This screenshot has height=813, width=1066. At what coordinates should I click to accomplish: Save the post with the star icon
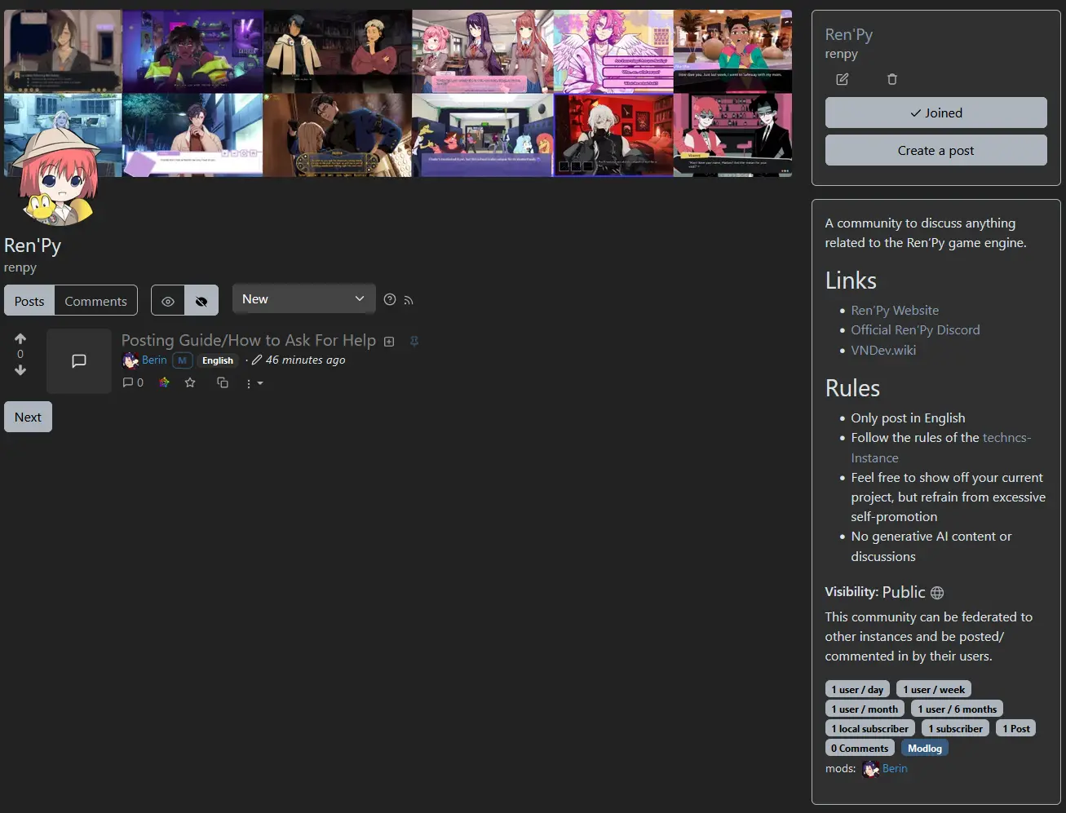(x=190, y=382)
